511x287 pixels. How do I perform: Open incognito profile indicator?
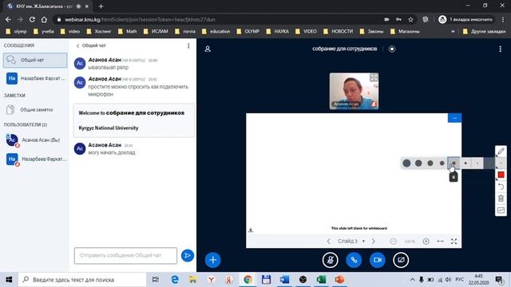[465, 19]
